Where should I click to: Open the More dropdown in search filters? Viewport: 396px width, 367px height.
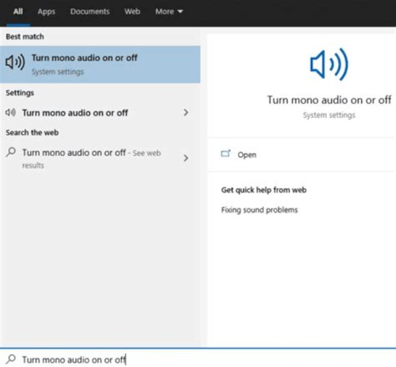(168, 12)
